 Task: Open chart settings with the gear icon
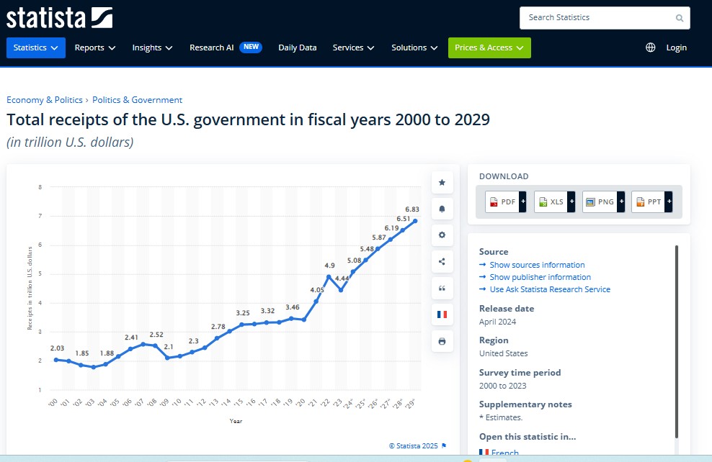tap(442, 235)
